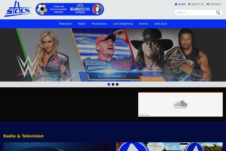The height and width of the screenshot is (151, 226).
Task: Focus the Search input field
Action: pos(195,12)
